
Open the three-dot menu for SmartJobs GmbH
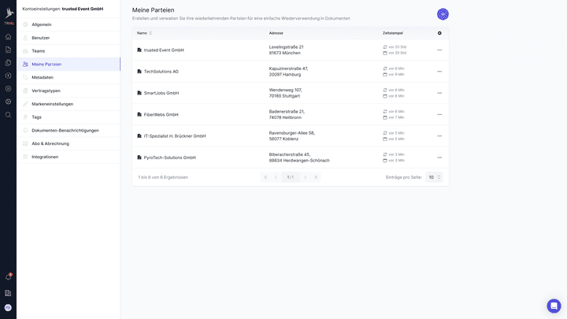coord(439,93)
